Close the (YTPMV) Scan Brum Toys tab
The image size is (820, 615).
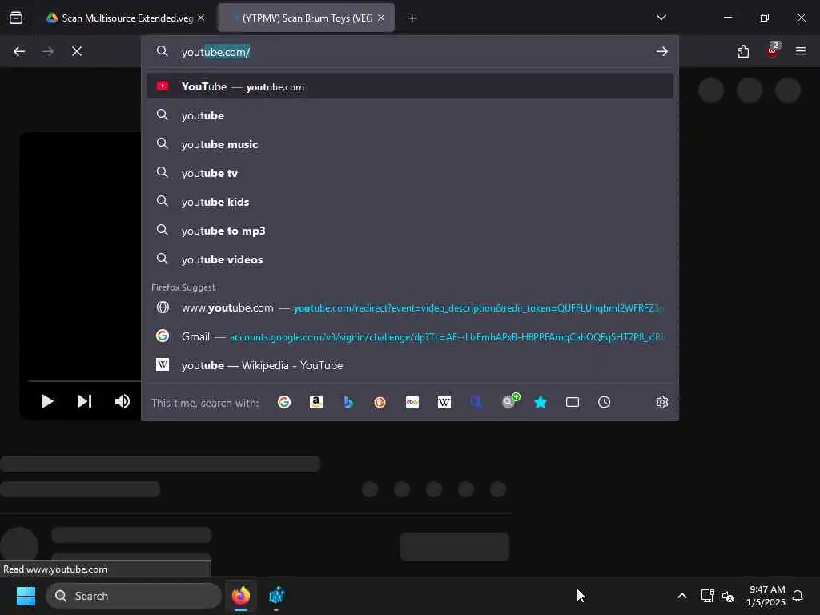point(381,18)
